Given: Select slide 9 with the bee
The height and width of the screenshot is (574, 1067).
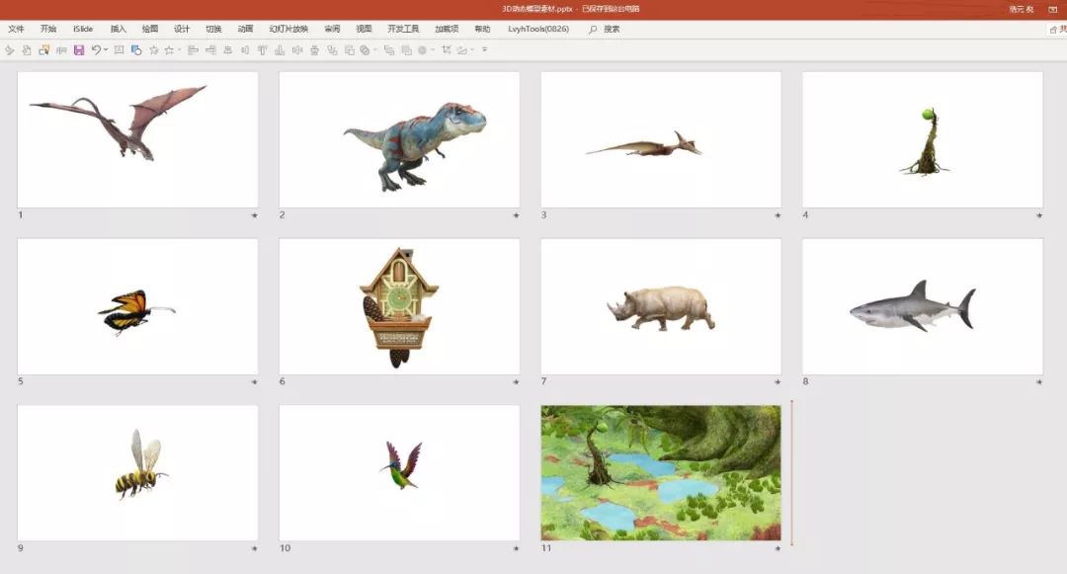Looking at the screenshot, I should (137, 472).
